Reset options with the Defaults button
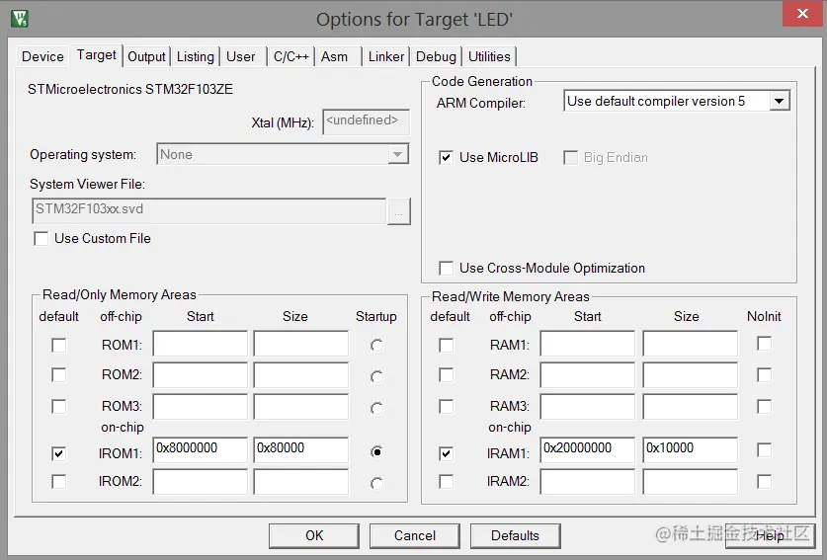Viewport: 827px width, 560px height. (x=516, y=535)
